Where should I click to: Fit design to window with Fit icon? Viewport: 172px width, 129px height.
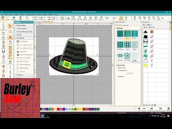pyautogui.click(x=154, y=18)
